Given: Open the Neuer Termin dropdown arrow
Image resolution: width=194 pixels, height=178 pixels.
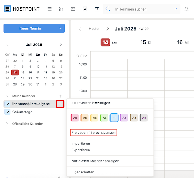Looking at the screenshot, I should point(61,28).
